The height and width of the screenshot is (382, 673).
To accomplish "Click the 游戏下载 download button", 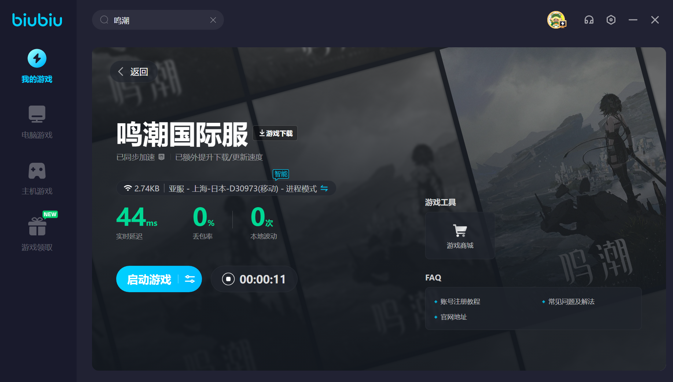I will tap(275, 133).
